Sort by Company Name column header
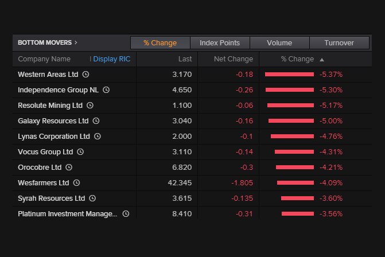The image size is (385, 257). (44, 59)
